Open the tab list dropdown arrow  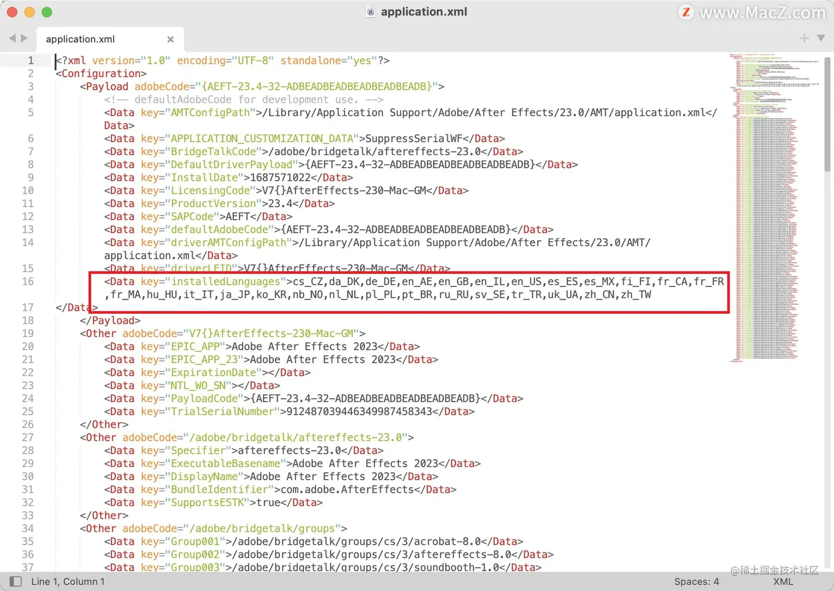pyautogui.click(x=821, y=38)
